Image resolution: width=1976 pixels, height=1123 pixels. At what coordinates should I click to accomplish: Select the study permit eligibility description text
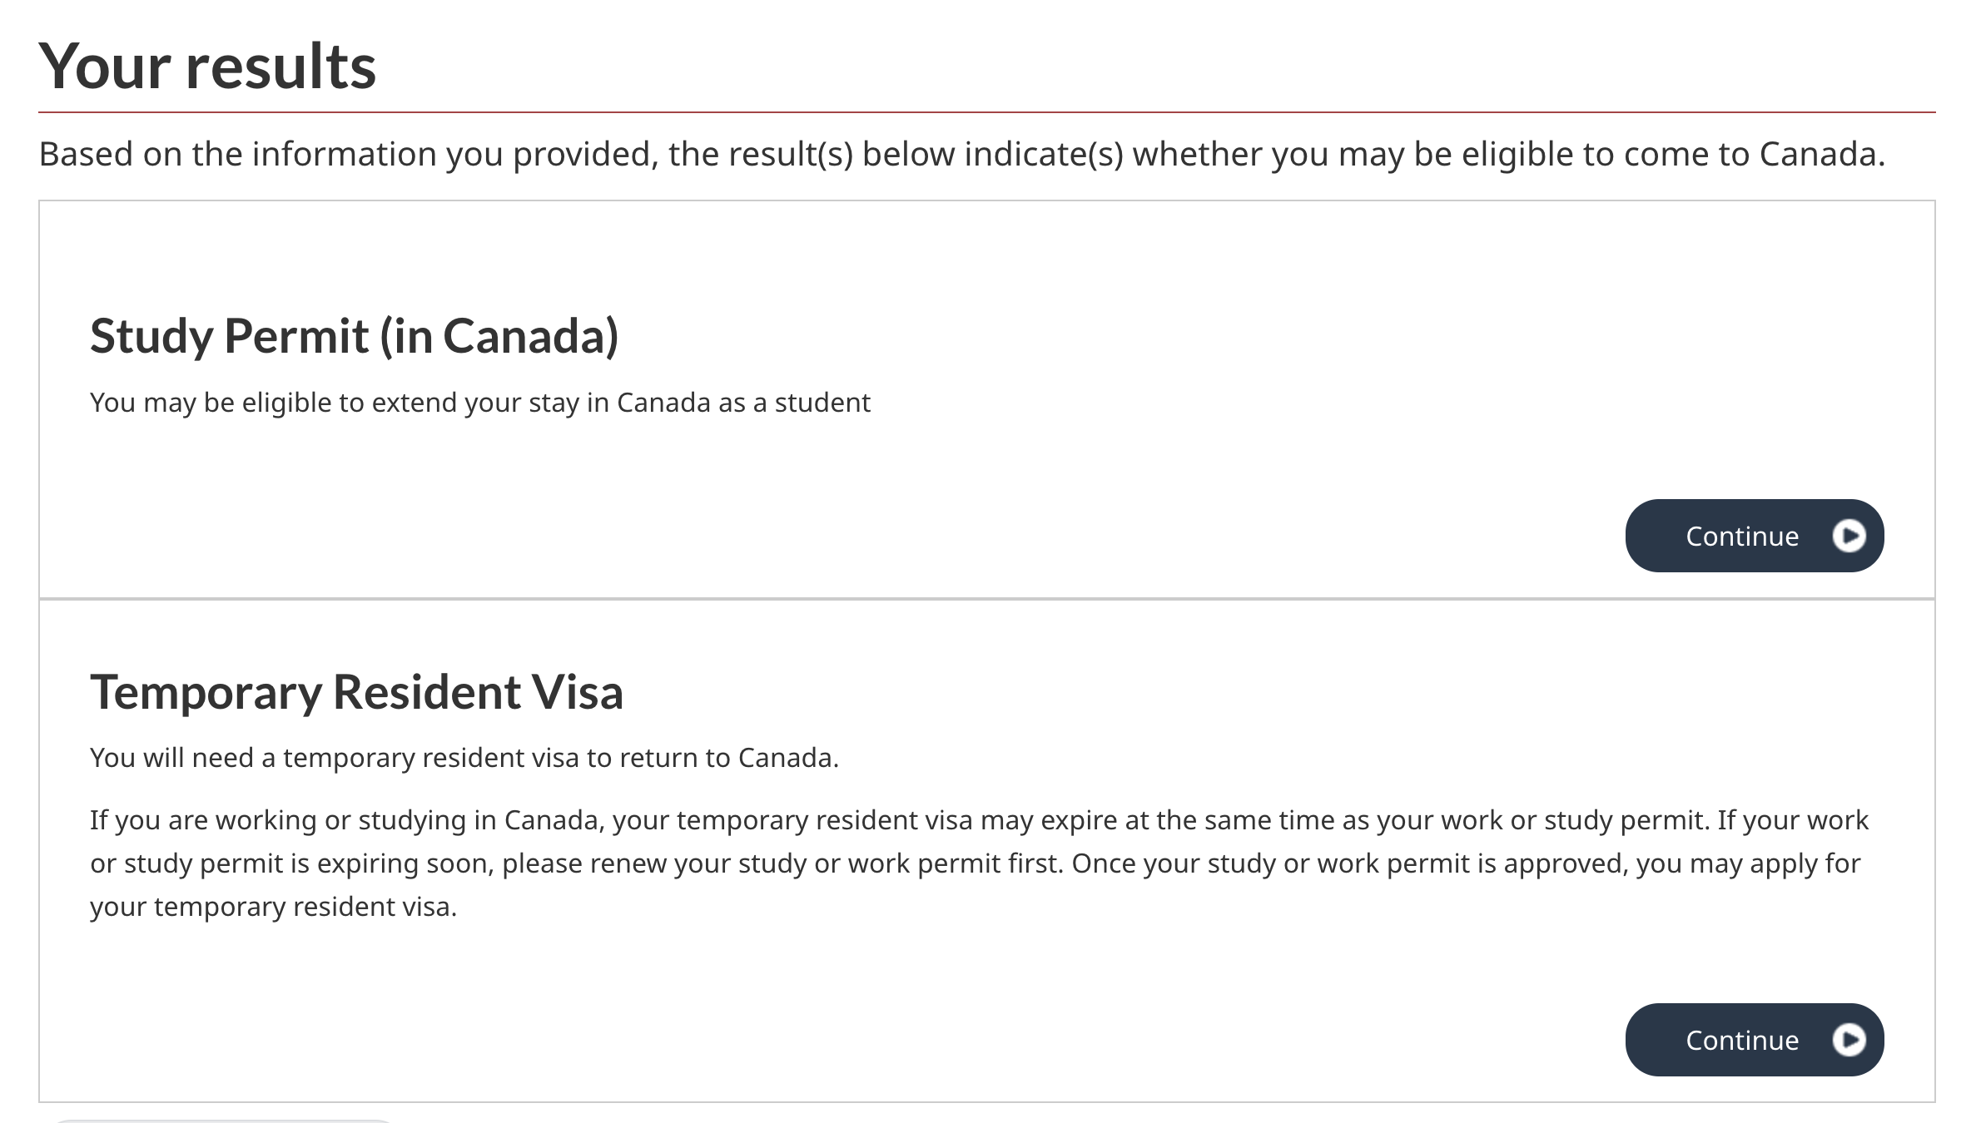coord(479,402)
